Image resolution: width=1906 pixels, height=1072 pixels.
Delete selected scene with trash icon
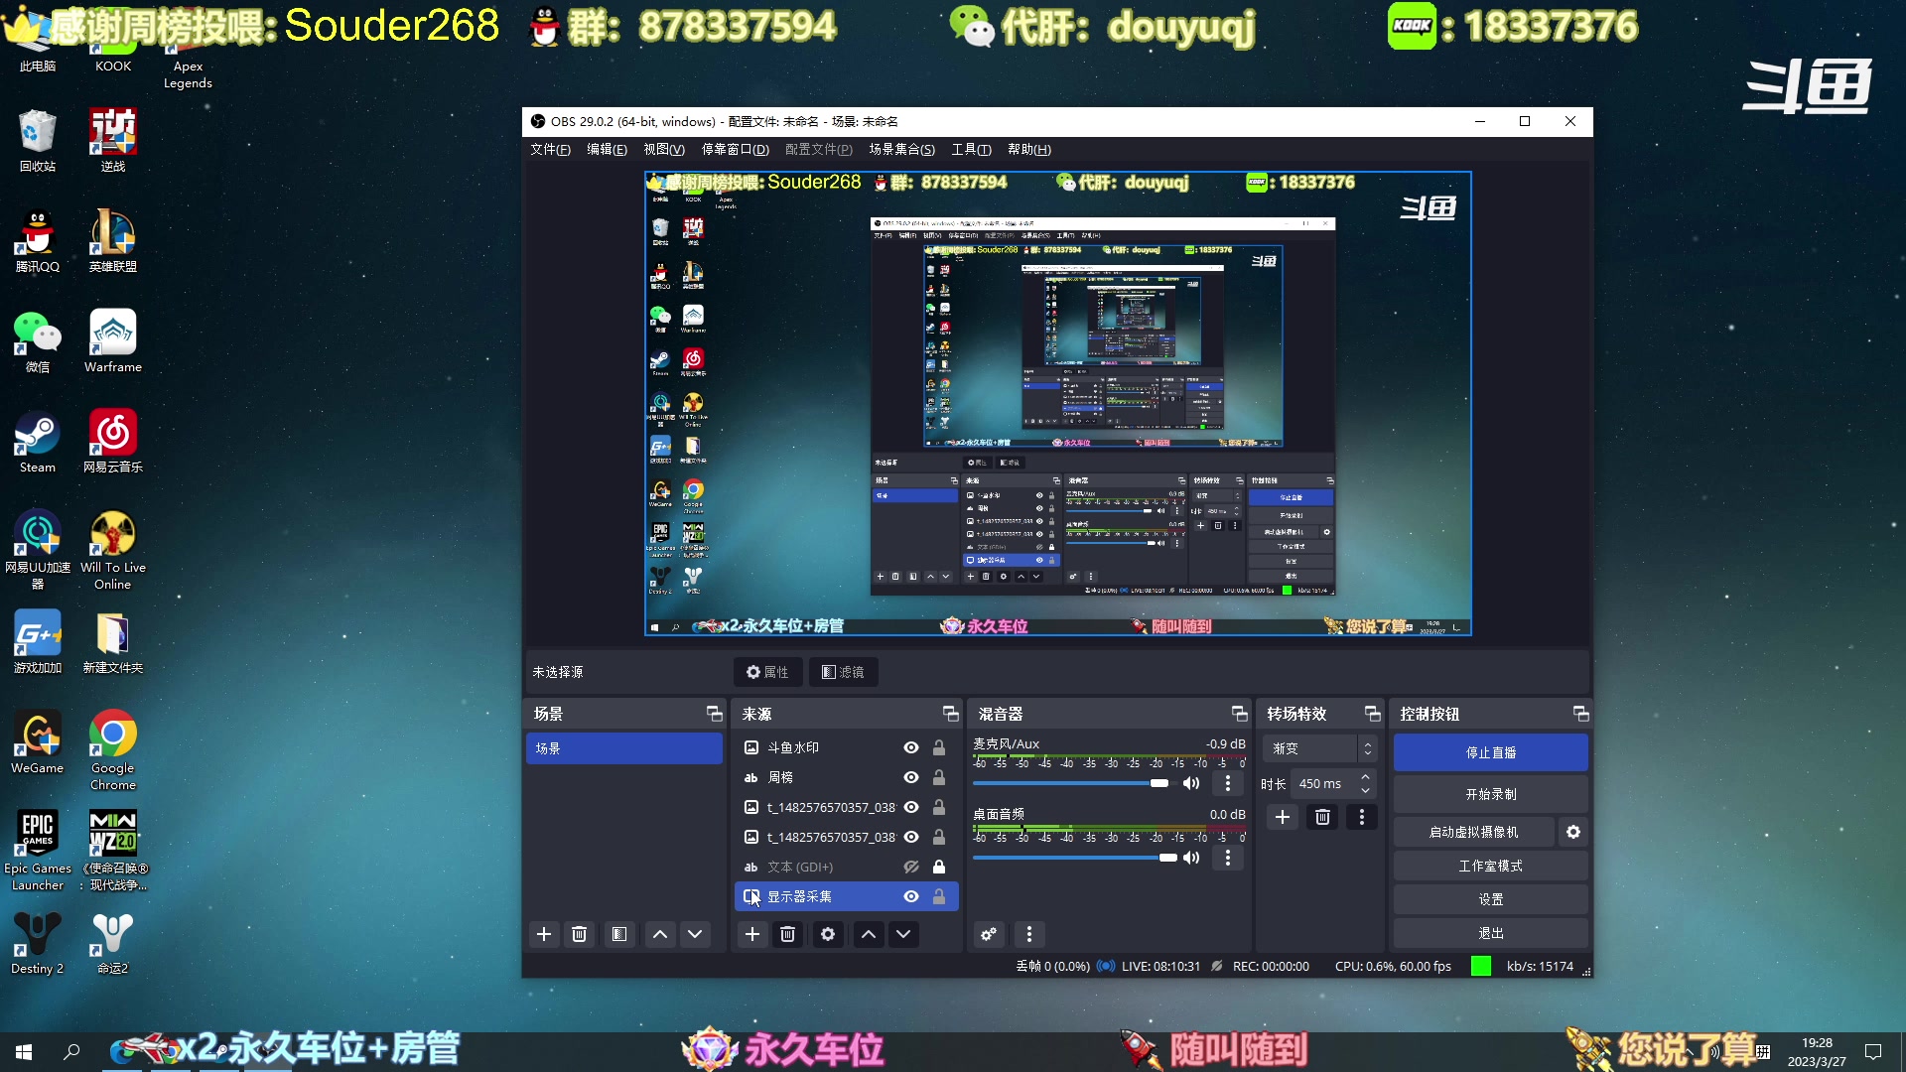pyautogui.click(x=580, y=934)
